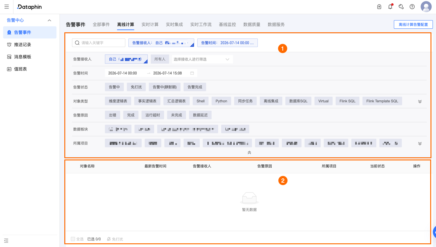The height and width of the screenshot is (247, 436).
Task: Open the calendar icon in date range
Action: coord(192,73)
